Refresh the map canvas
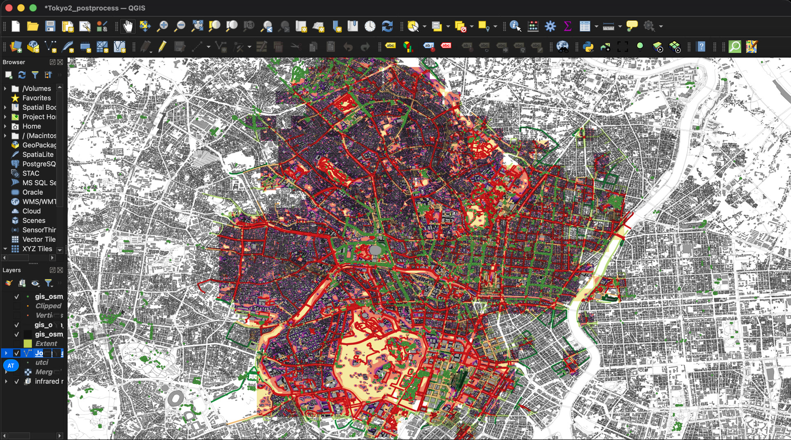Viewport: 791px width, 440px height. pyautogui.click(x=387, y=26)
